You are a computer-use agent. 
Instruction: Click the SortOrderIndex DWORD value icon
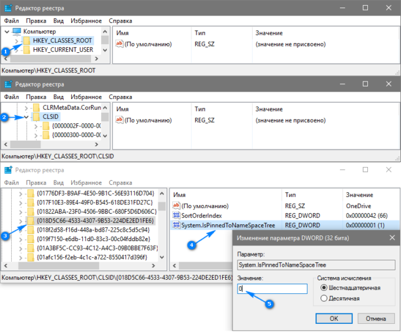point(176,216)
